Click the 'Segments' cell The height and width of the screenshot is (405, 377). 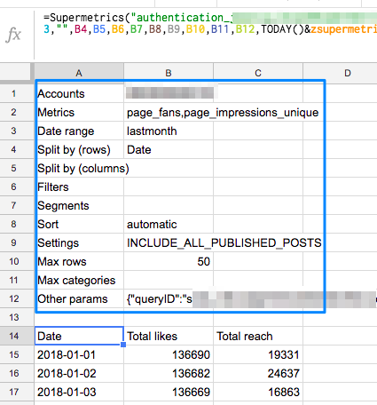(x=79, y=206)
